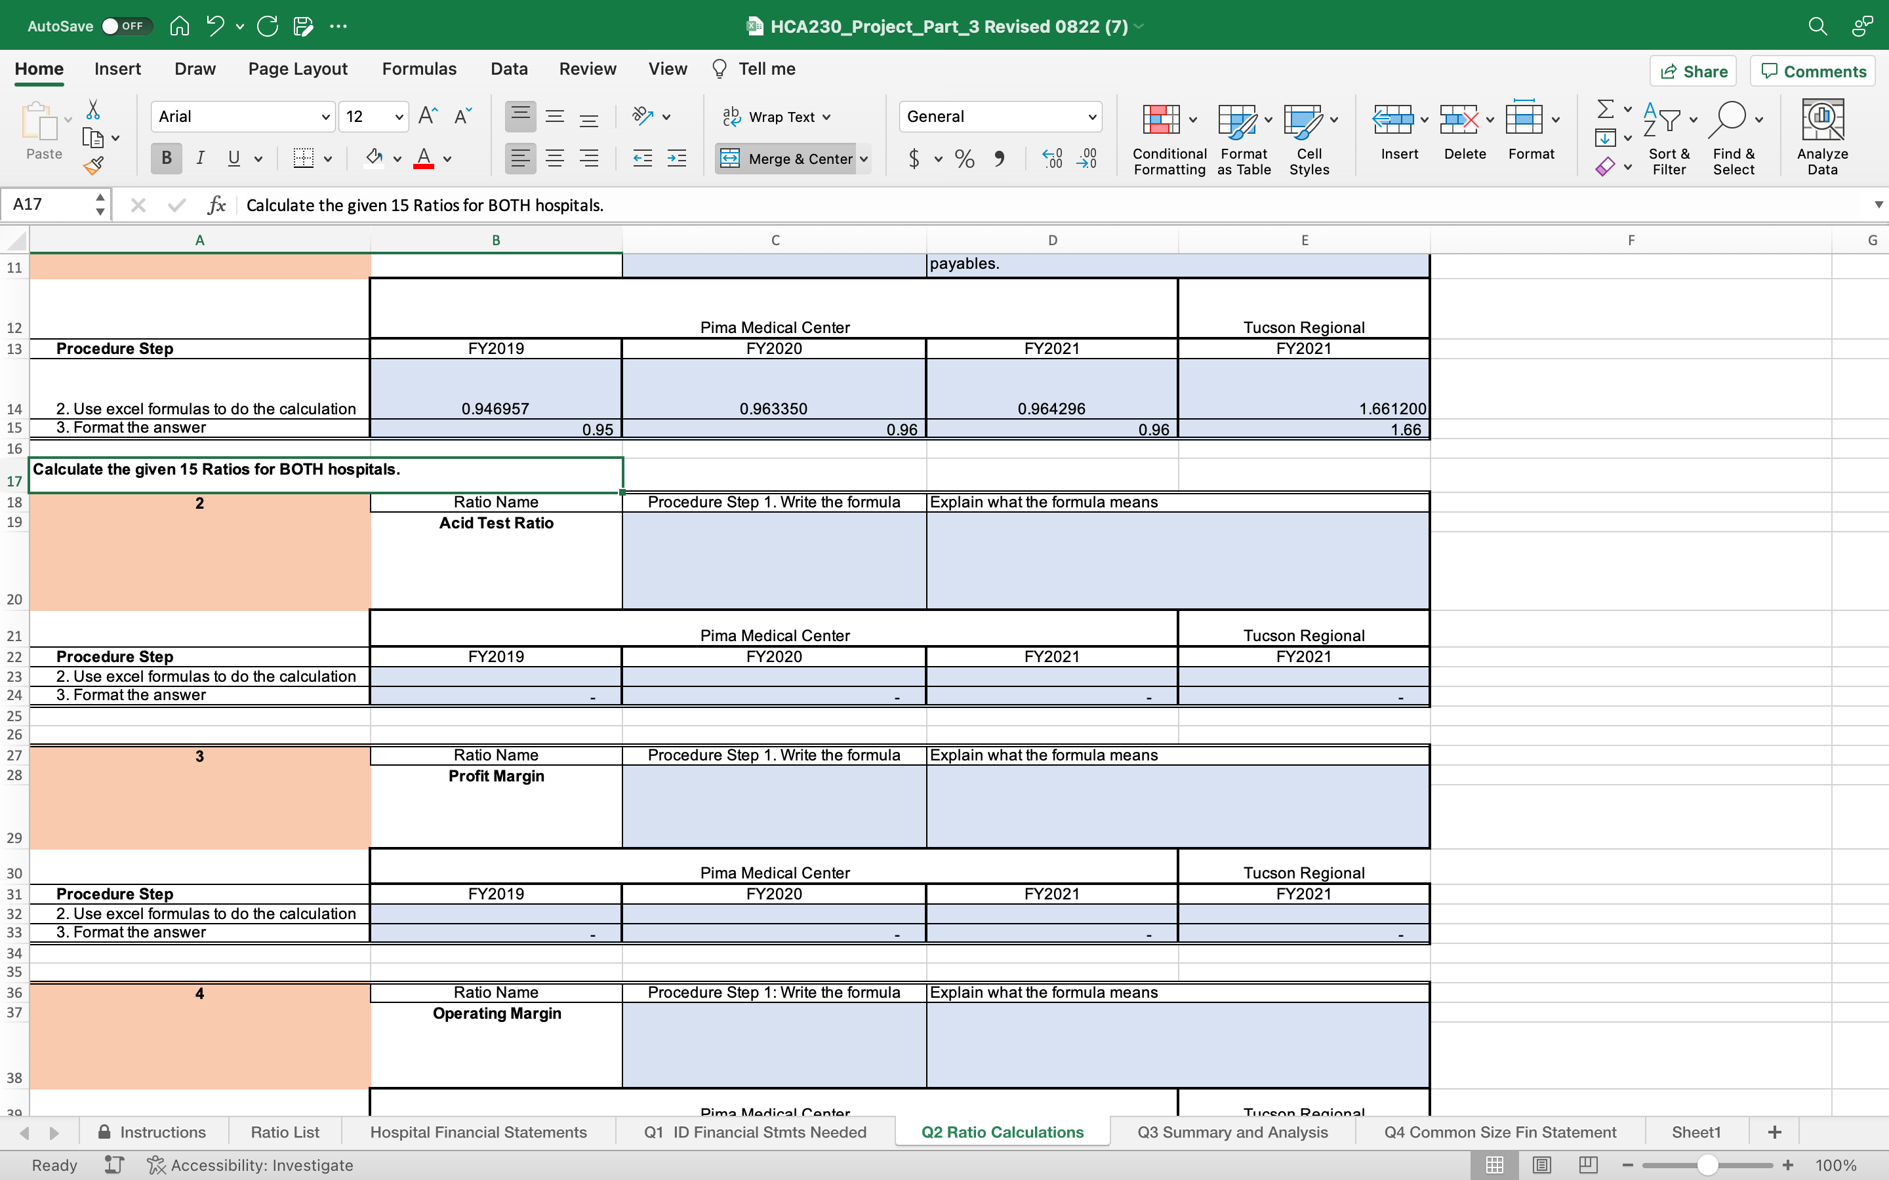Click the Cut scissors icon

coord(93,108)
